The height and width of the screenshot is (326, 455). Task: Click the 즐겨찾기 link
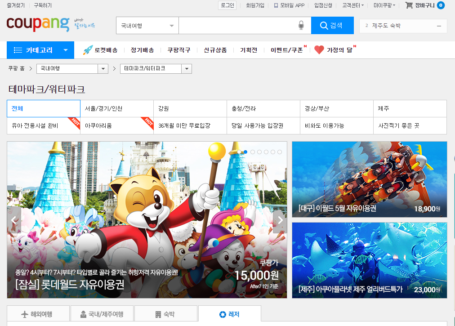click(x=16, y=5)
